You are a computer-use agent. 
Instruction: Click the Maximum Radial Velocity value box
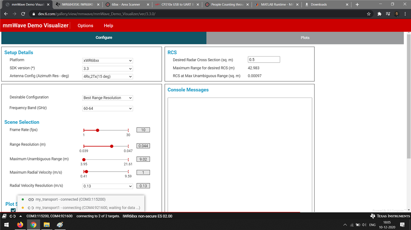coord(143,172)
